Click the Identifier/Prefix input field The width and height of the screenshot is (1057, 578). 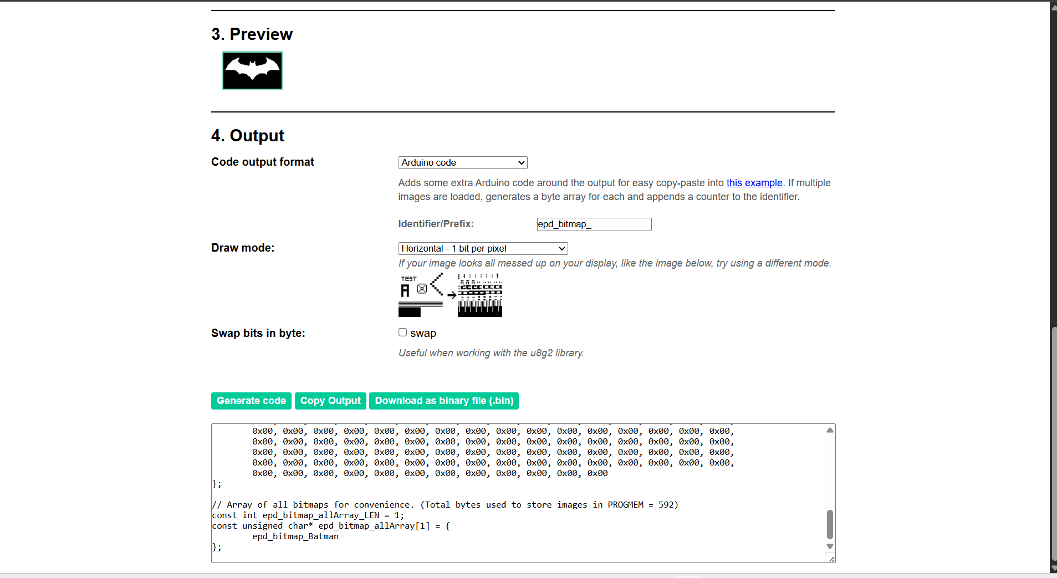tap(594, 224)
